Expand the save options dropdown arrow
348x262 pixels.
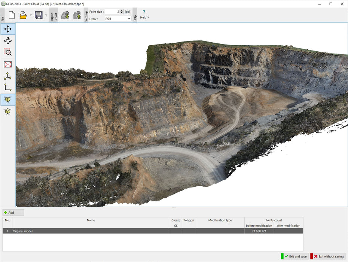[46, 15]
